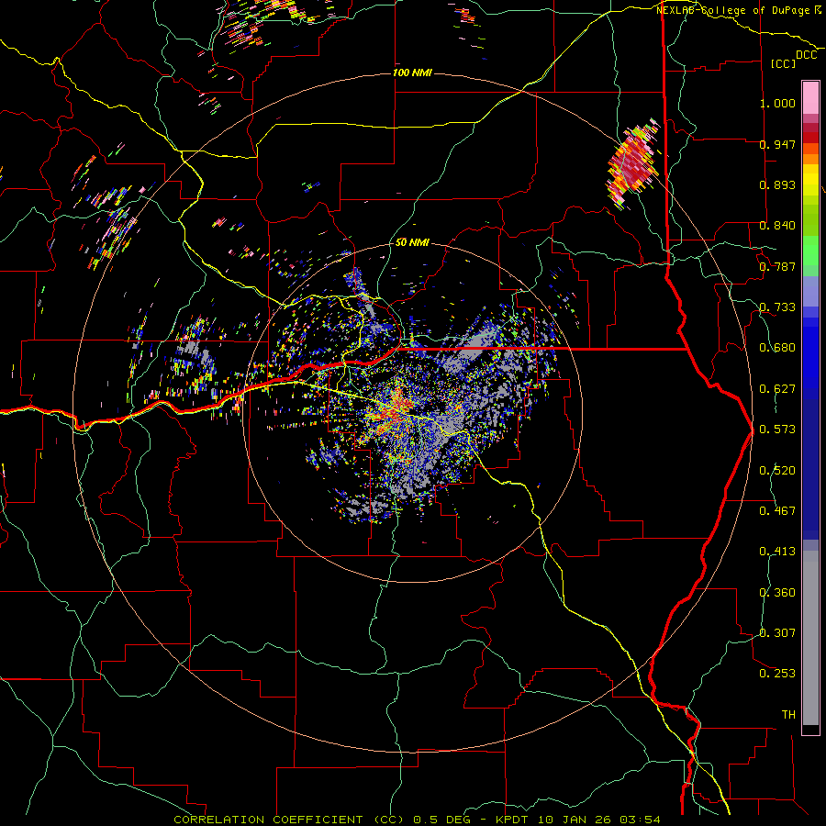
Task: Click the [CC] legend title
Action: tap(784, 63)
